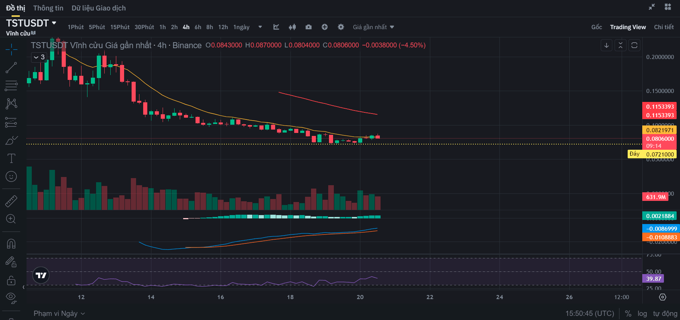Screen dimensions: 680x320
Task: Shrink the chart panel with the collapse arrows
Action: coord(652,7)
